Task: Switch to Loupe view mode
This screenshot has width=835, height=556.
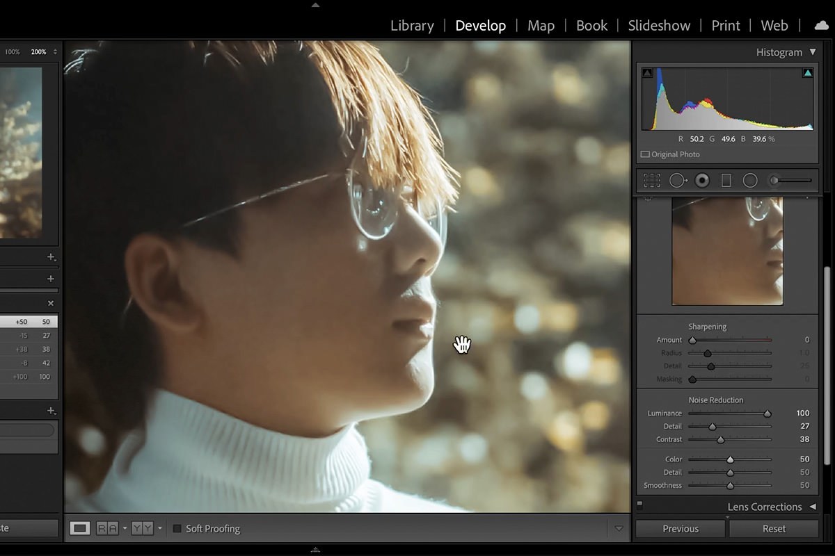Action: coord(80,528)
